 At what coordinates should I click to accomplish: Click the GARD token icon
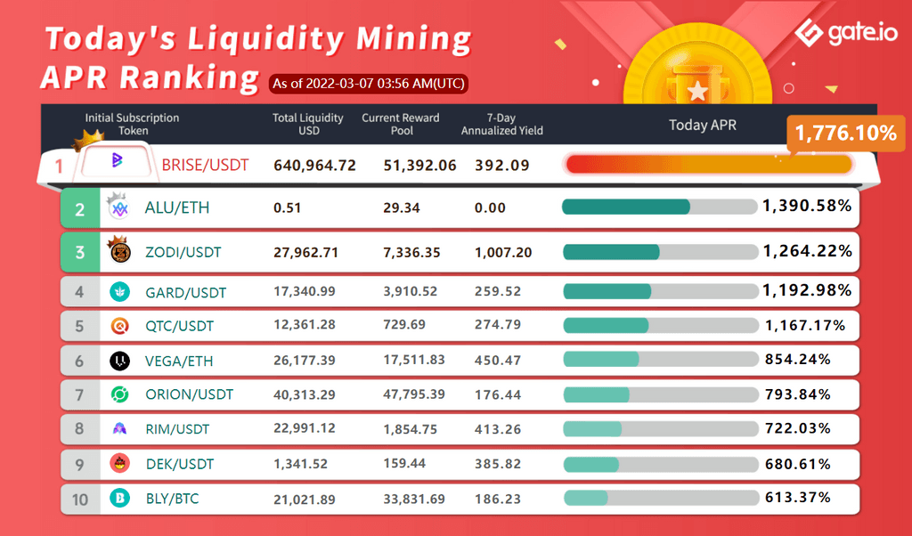tap(118, 291)
